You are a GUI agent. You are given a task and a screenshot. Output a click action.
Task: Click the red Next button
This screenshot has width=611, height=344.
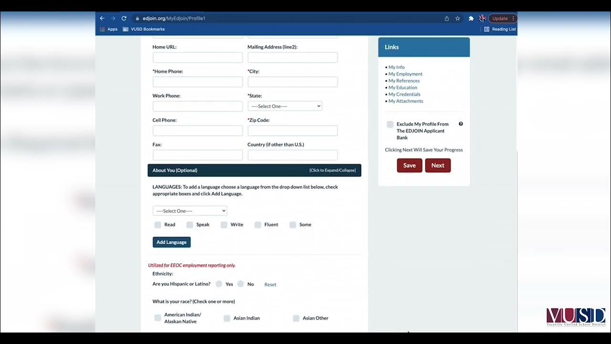pos(438,165)
